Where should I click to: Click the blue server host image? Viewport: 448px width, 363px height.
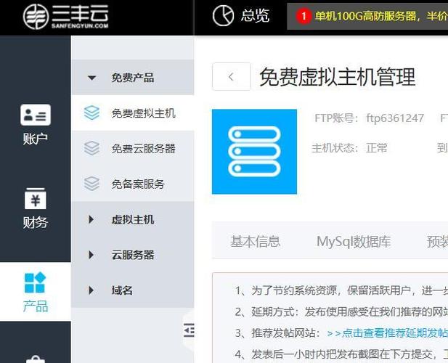coord(254,152)
